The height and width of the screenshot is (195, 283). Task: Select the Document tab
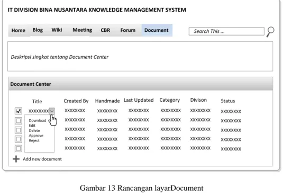click(157, 30)
